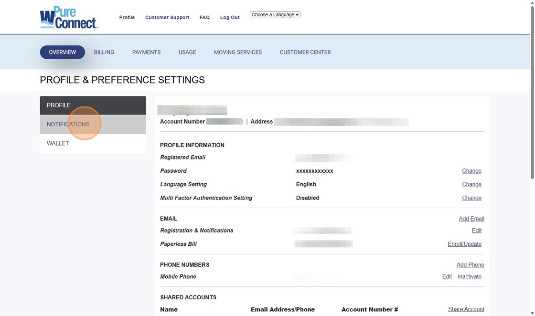Switch to the Billing tab
Screen dimensions: 535x316
(x=104, y=52)
